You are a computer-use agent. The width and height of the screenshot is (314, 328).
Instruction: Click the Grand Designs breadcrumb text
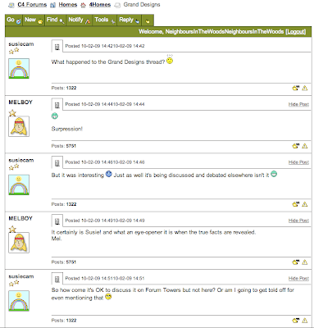[142, 5]
